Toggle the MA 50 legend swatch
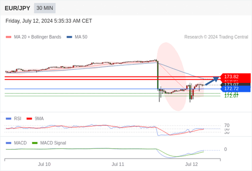This screenshot has width=252, height=171. tap(69, 37)
